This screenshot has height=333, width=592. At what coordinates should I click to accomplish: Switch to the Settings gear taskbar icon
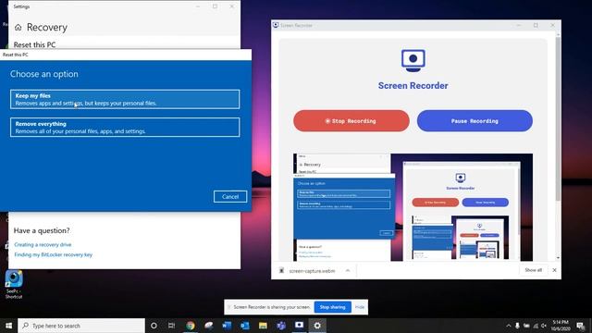317,326
